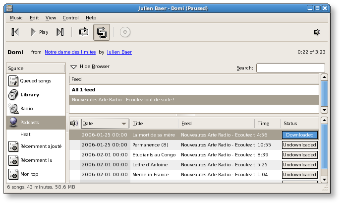
Task: Open Queued songs source
Action: pos(35,80)
